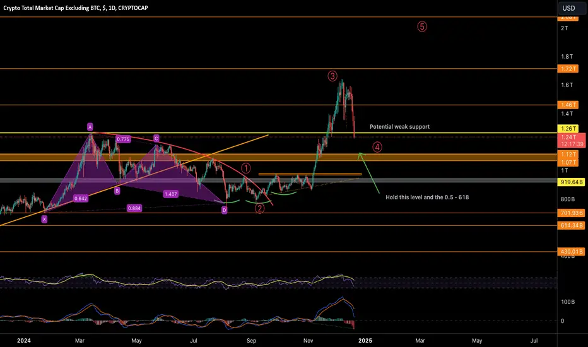Select the XABCD pattern point B label

coord(117,191)
